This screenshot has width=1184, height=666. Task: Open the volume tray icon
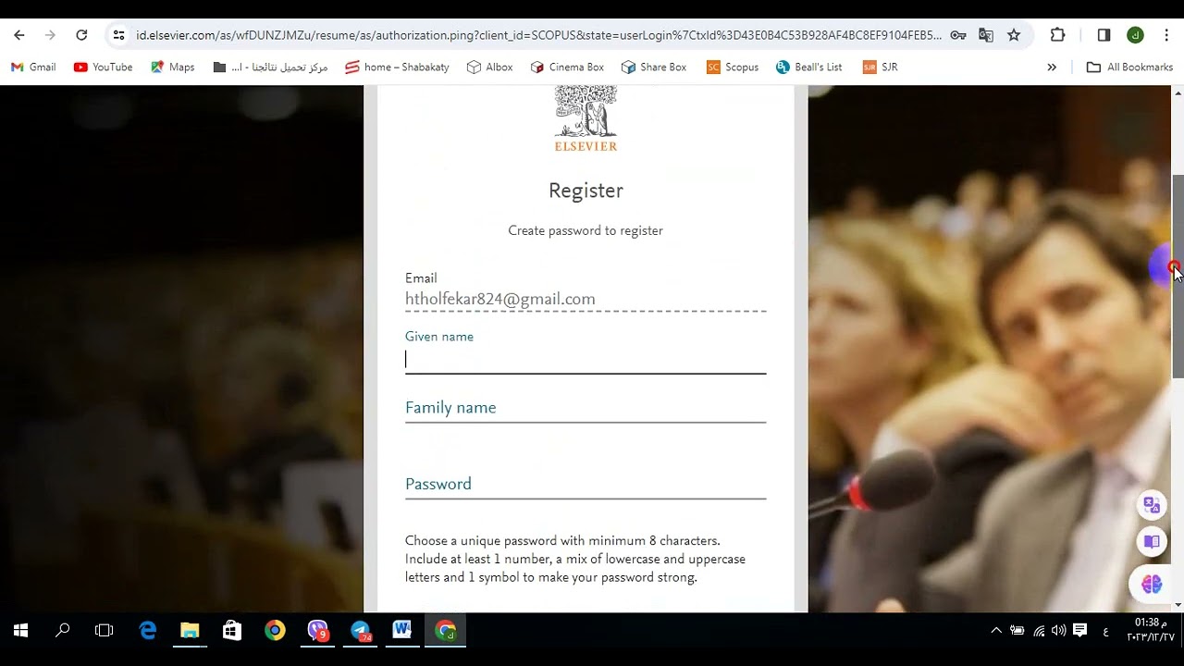point(1058,631)
